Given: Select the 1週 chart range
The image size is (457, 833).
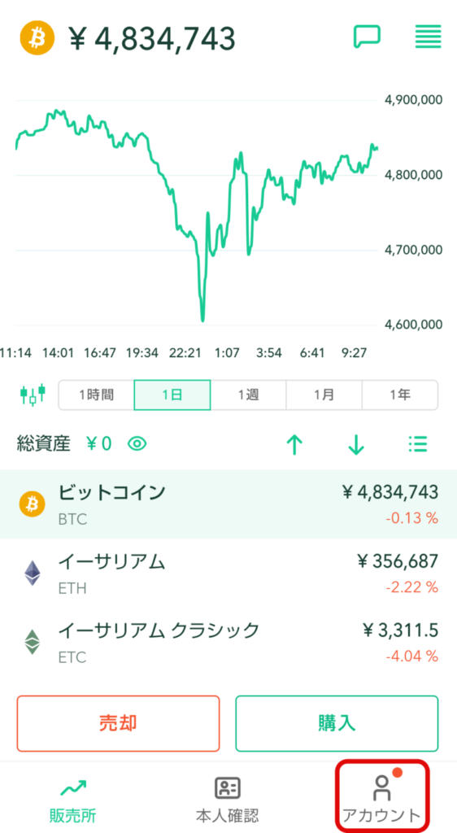Looking at the screenshot, I should point(248,395).
